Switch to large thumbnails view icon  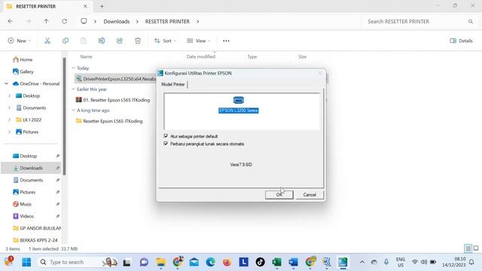point(476,248)
